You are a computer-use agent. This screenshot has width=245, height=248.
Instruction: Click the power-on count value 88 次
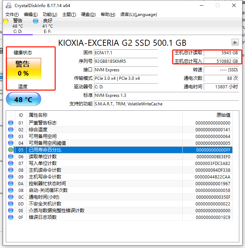point(221,78)
